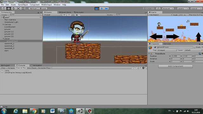Toggle scene lighting icon
The height and width of the screenshot is (114, 203).
(69, 15)
